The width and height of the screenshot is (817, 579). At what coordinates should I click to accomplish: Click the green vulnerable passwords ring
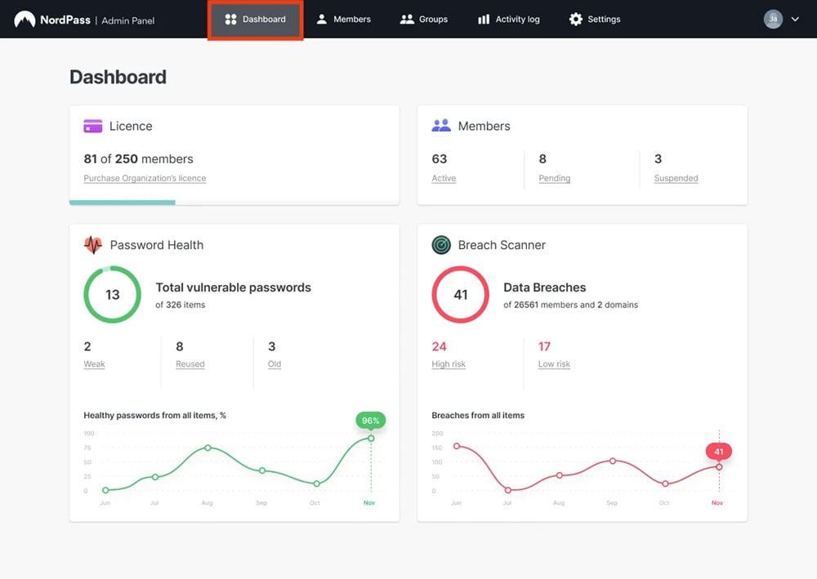click(x=112, y=295)
